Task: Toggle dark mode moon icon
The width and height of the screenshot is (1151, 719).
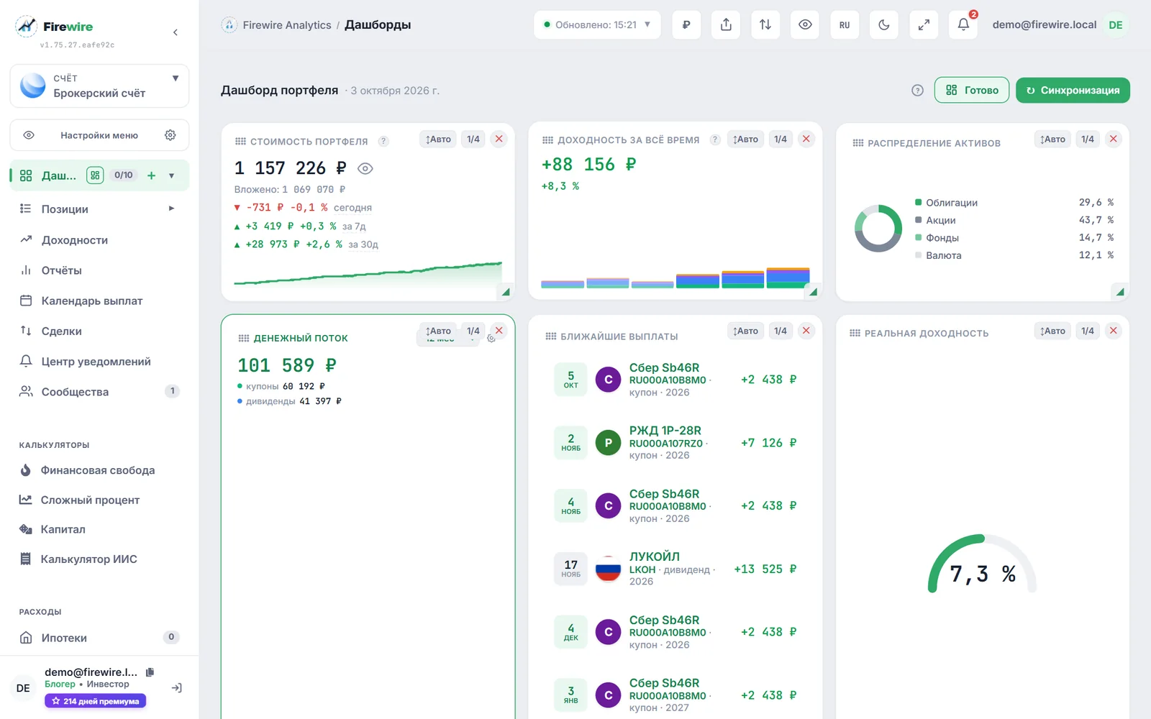Action: [x=884, y=25]
